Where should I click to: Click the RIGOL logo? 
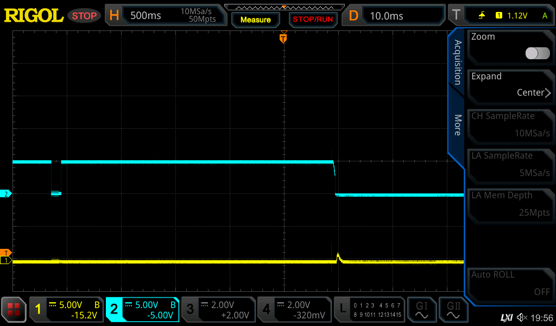click(34, 16)
